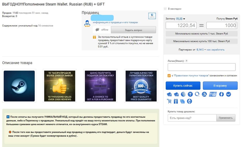Choose the gift box payment icon

[x=176, y=101]
